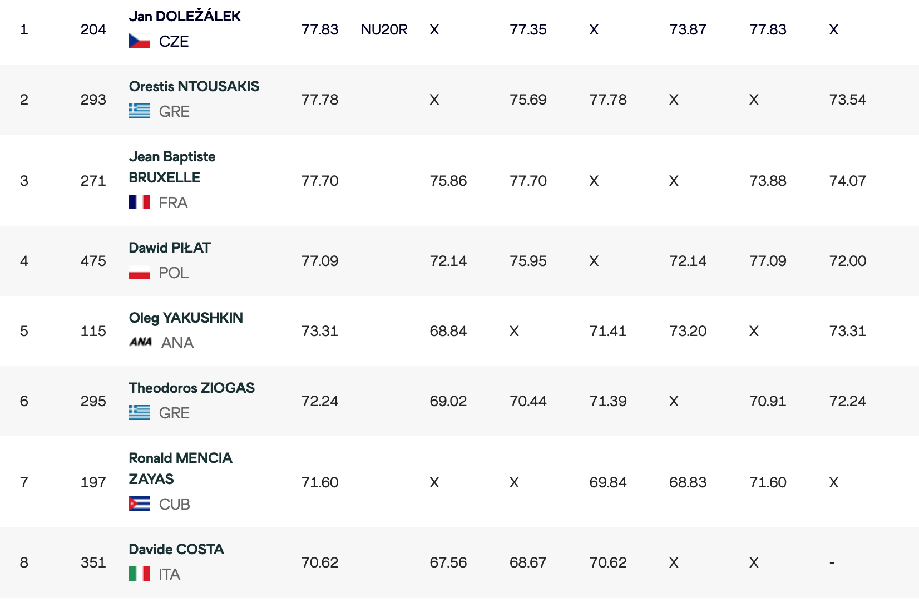Click the Dawid PIŁAT name
919x602 pixels.
pos(170,248)
